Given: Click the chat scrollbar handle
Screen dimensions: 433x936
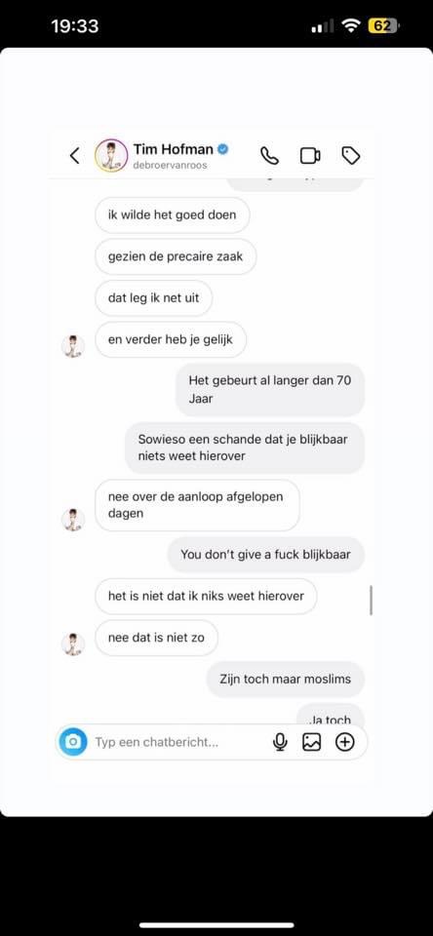Looking at the screenshot, I should (371, 600).
